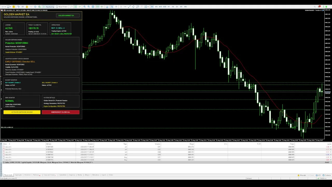Open Testador from the status bar
This screenshot has height=187, width=332.
coord(327,175)
